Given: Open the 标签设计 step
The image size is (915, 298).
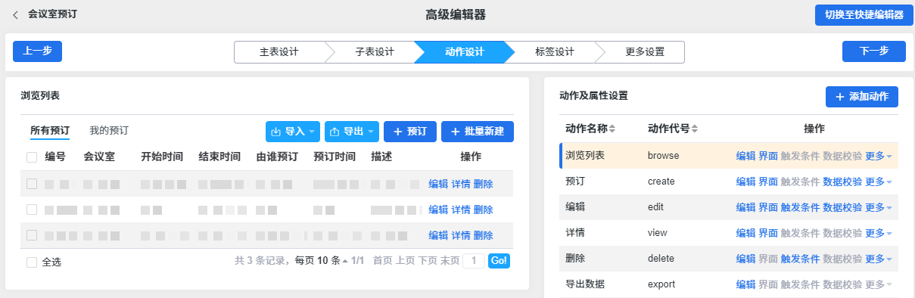Looking at the screenshot, I should click(554, 52).
